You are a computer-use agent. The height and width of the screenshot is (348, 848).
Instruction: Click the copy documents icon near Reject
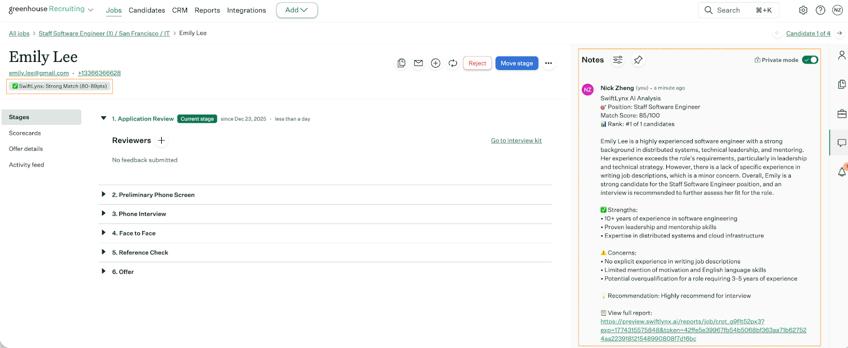(401, 63)
